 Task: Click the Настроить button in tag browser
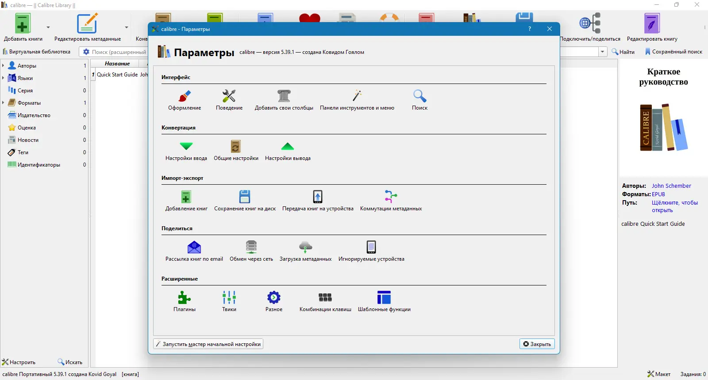pos(19,362)
